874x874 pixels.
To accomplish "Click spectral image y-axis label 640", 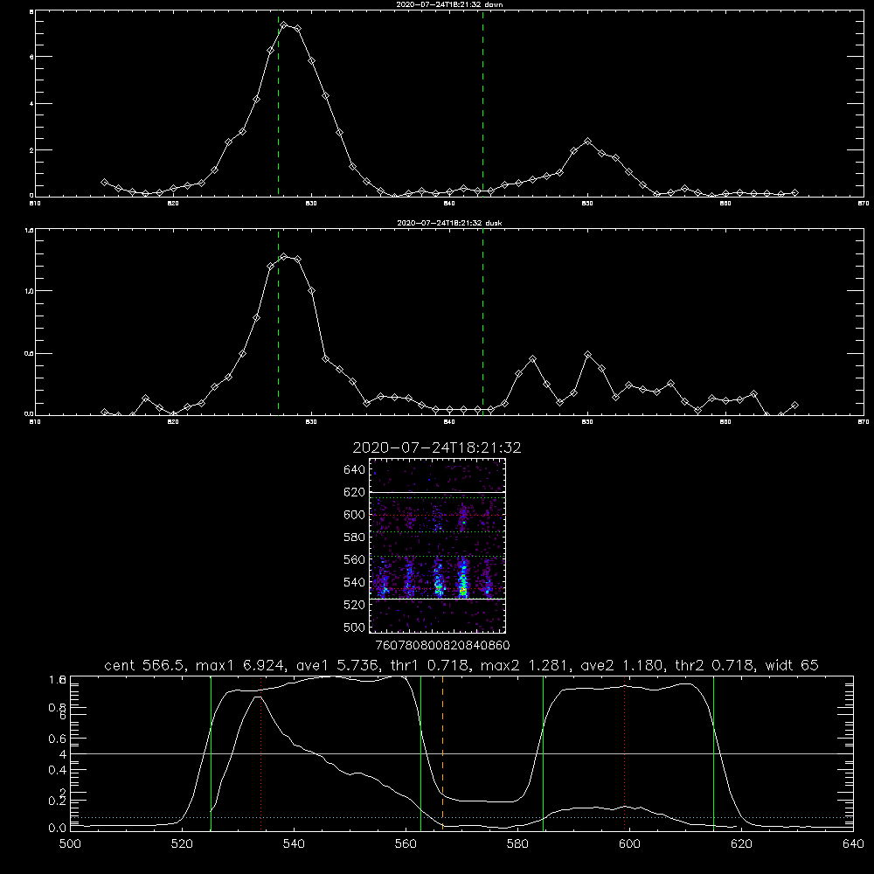I will [355, 470].
